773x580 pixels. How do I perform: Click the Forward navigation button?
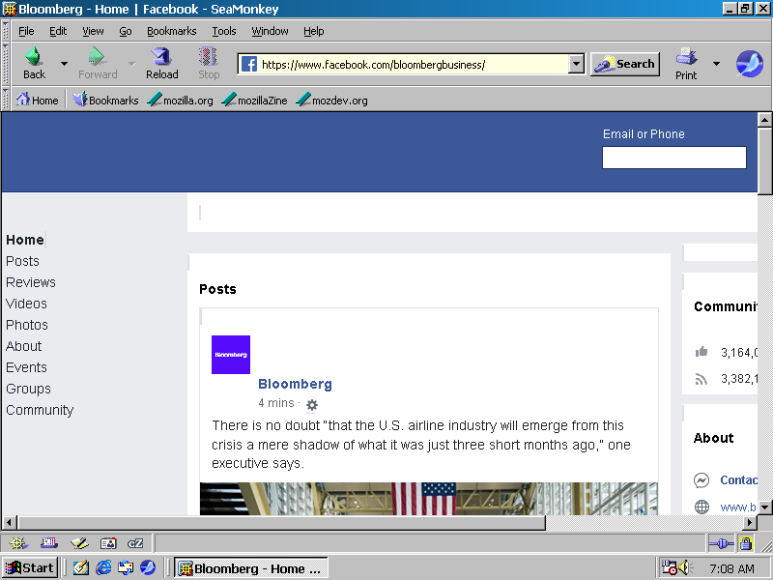pyautogui.click(x=98, y=63)
